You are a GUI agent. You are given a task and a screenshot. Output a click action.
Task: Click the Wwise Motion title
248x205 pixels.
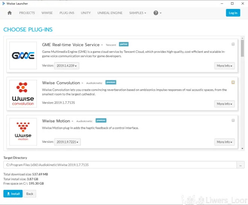tap(56, 121)
